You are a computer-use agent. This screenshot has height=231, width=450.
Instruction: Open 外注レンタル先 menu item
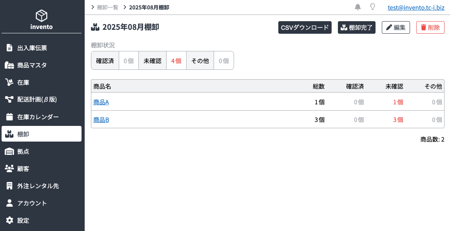click(x=42, y=186)
